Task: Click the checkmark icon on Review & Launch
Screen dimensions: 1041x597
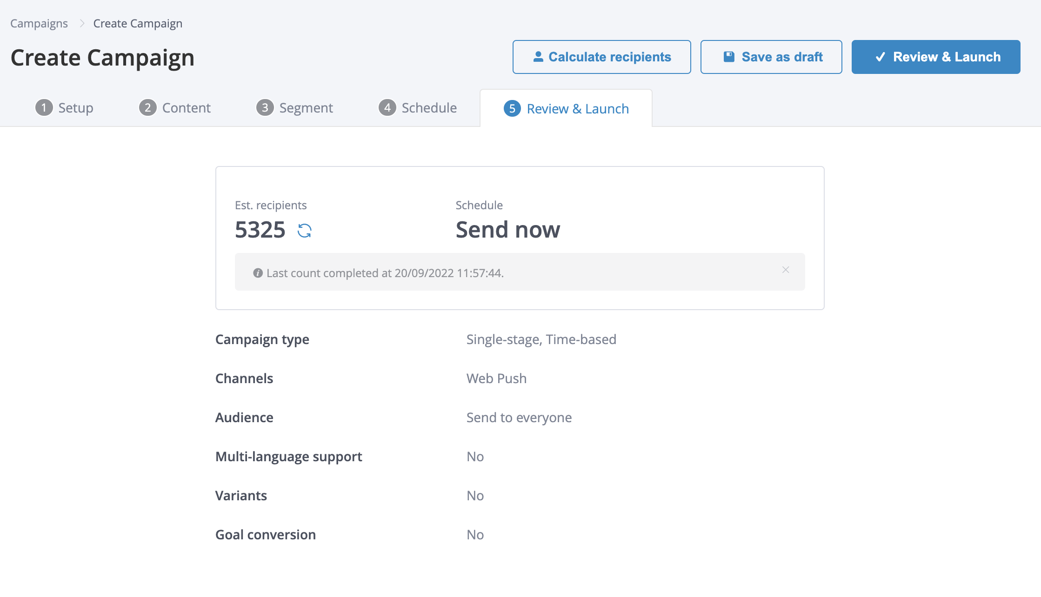Action: click(x=880, y=57)
